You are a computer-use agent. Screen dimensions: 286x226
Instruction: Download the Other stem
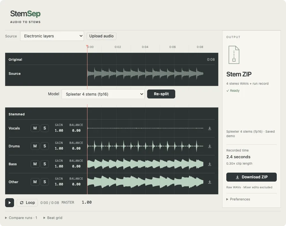210,182
